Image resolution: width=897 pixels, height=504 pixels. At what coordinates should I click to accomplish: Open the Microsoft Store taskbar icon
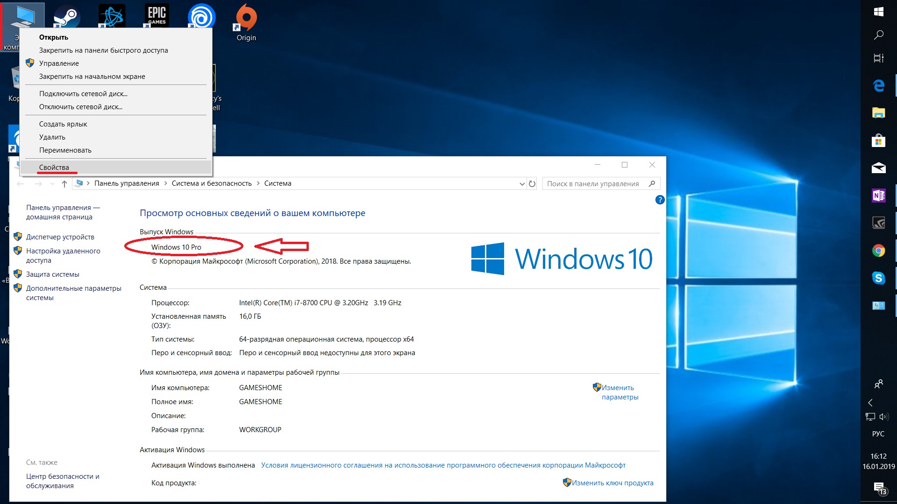[878, 140]
